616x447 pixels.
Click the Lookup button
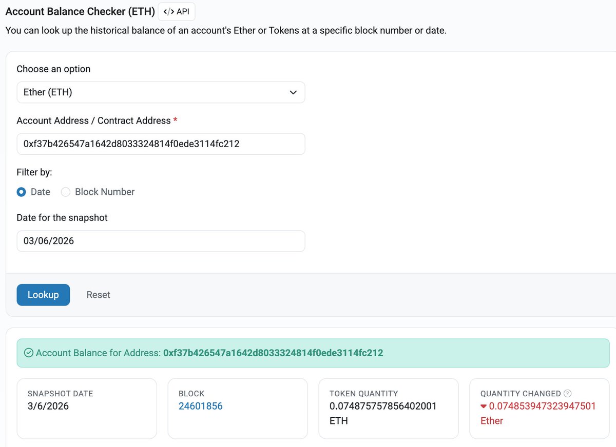click(43, 295)
